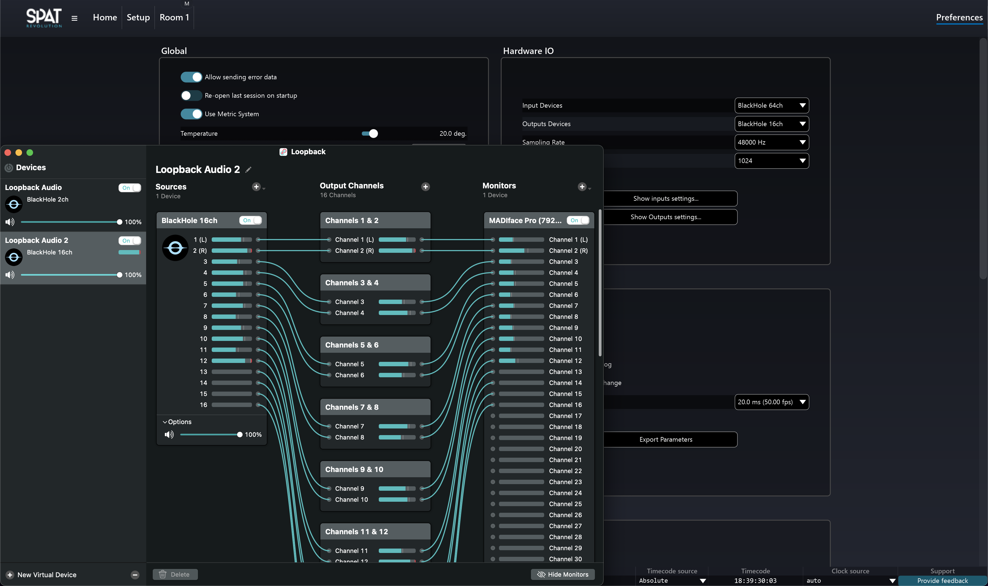Click the hamburger menu icon beside the SPAT logo
This screenshot has width=988, height=586.
pos(74,18)
